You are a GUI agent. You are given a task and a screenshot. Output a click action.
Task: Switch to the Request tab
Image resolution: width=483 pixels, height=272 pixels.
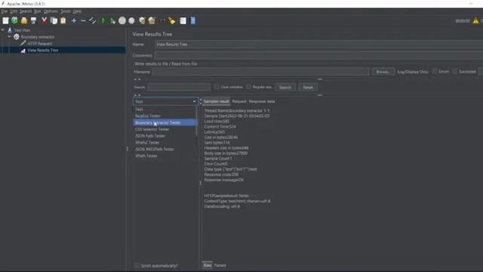click(239, 101)
